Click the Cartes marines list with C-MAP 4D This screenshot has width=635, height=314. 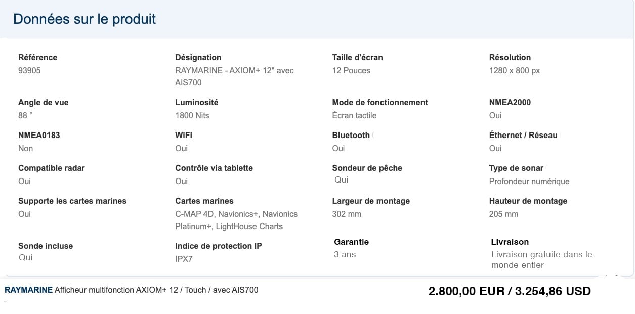click(x=236, y=220)
